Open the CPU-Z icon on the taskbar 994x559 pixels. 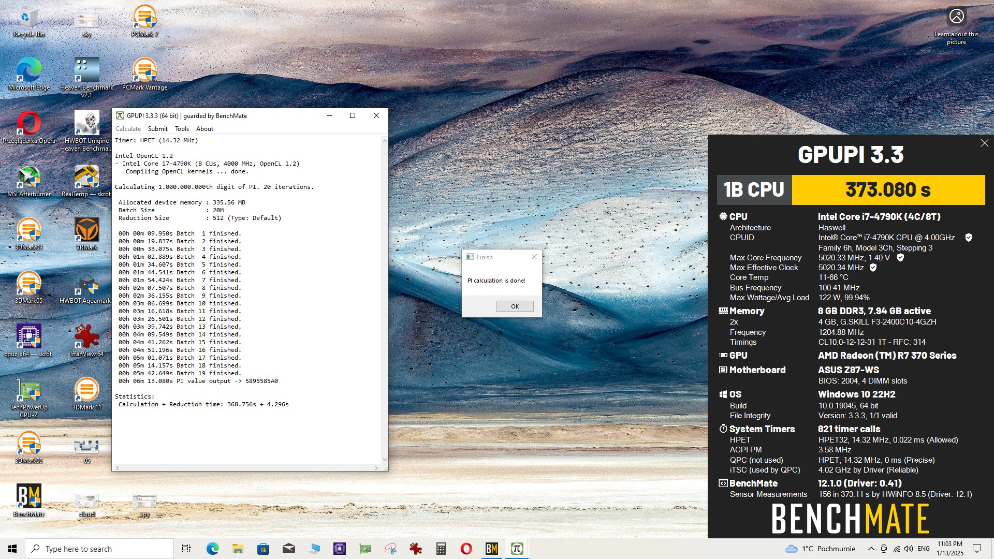pos(340,549)
